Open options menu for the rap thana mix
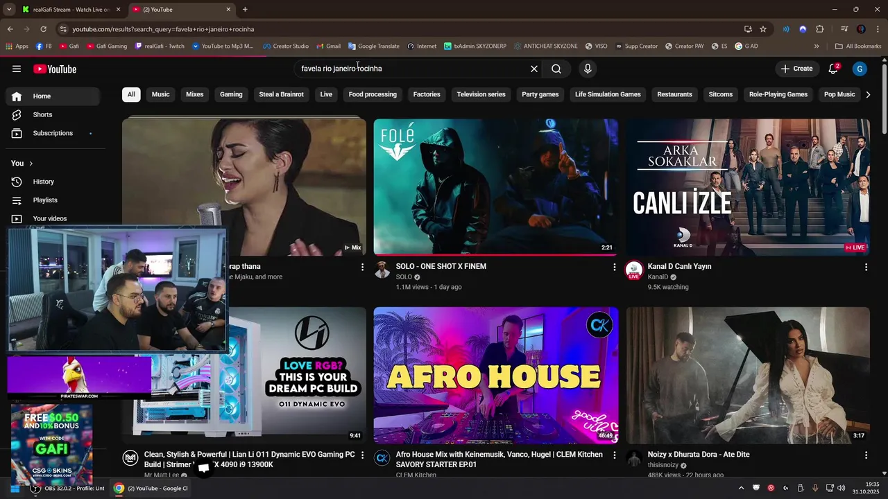Viewport: 888px width, 499px height. click(362, 267)
